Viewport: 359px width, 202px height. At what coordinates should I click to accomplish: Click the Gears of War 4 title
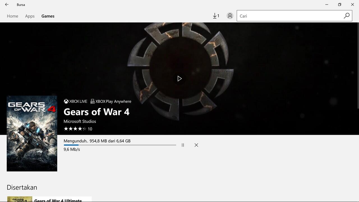pos(96,112)
